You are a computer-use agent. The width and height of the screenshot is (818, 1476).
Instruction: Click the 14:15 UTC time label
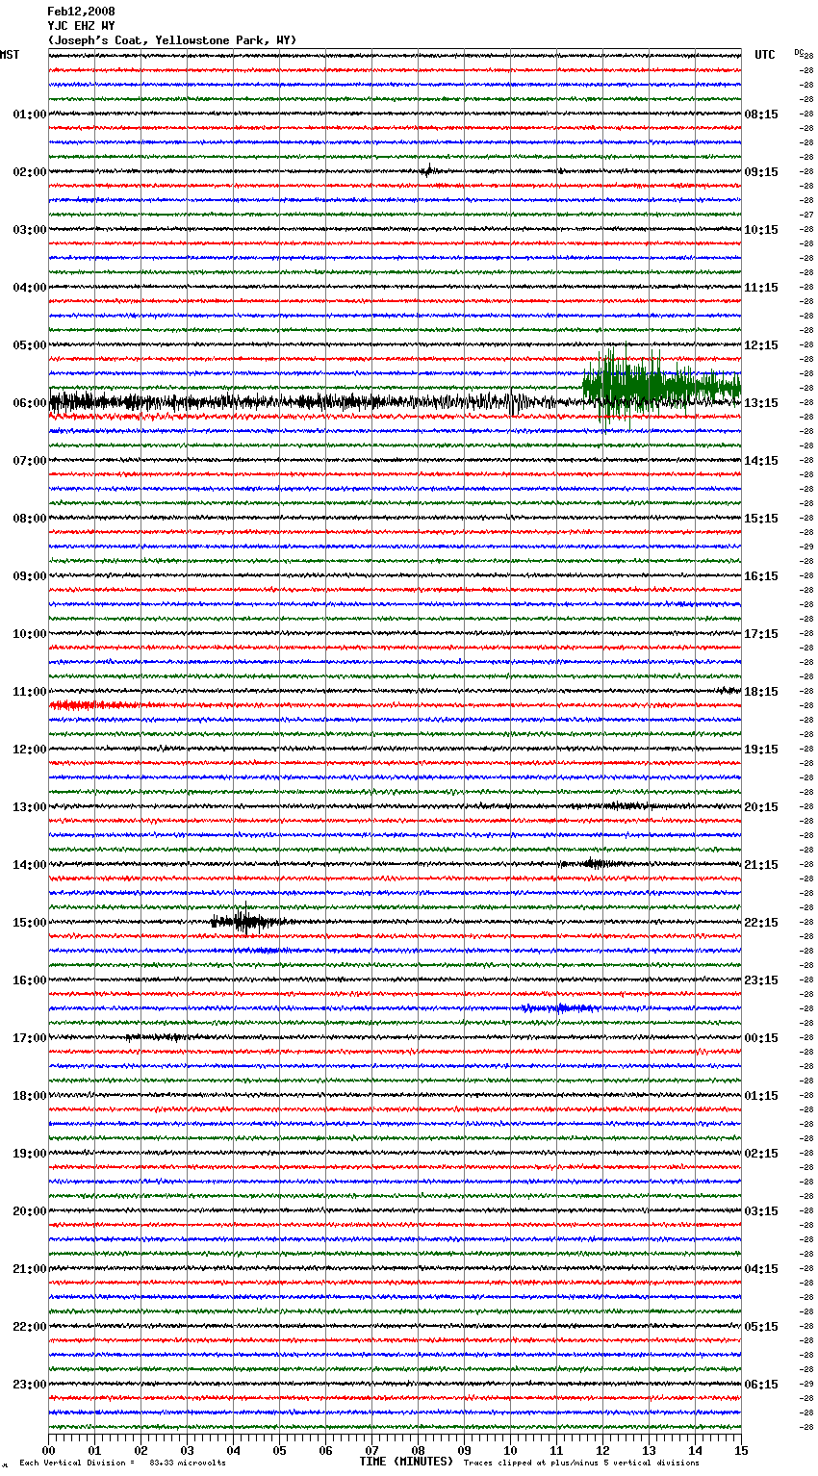pos(761,461)
